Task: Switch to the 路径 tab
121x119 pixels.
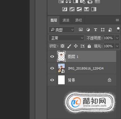Action: click(x=78, y=20)
